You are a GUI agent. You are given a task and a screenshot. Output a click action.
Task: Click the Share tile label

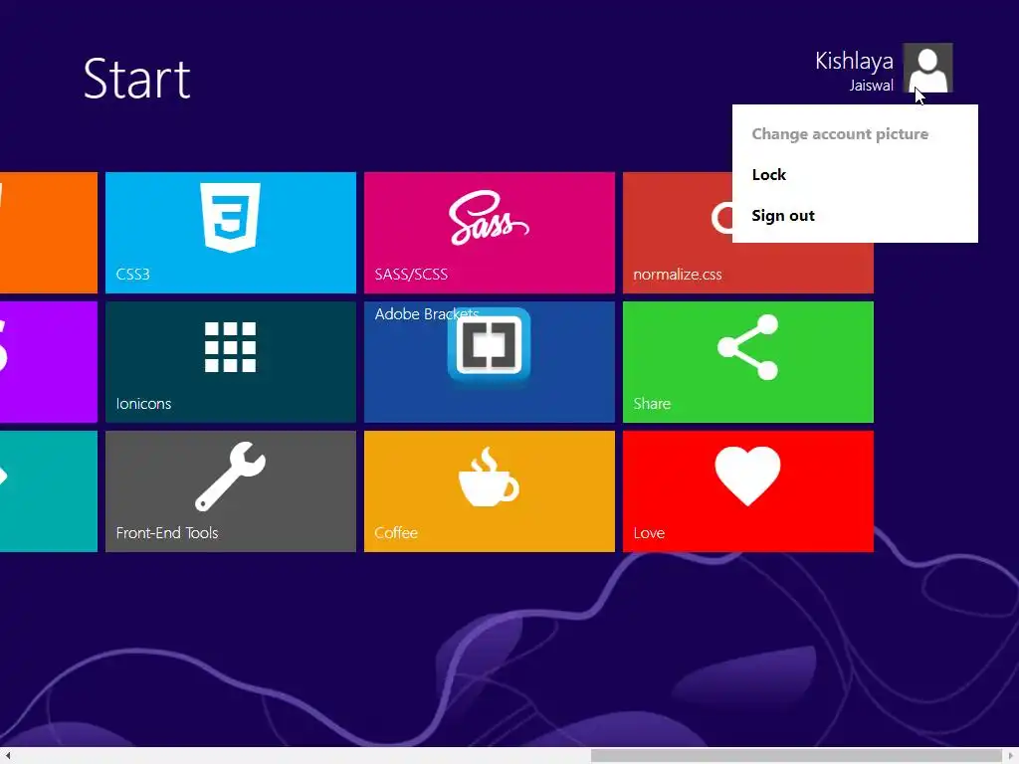(x=652, y=404)
